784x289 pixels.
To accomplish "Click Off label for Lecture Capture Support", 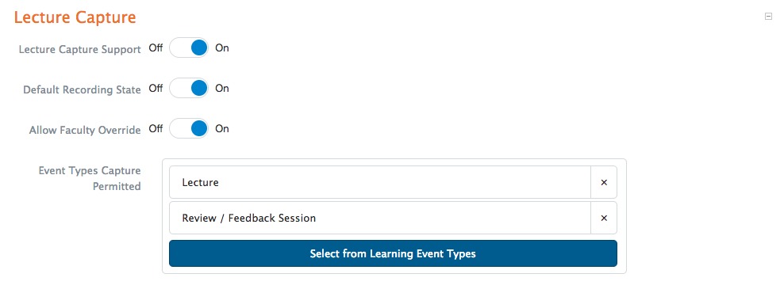I will 156,48.
